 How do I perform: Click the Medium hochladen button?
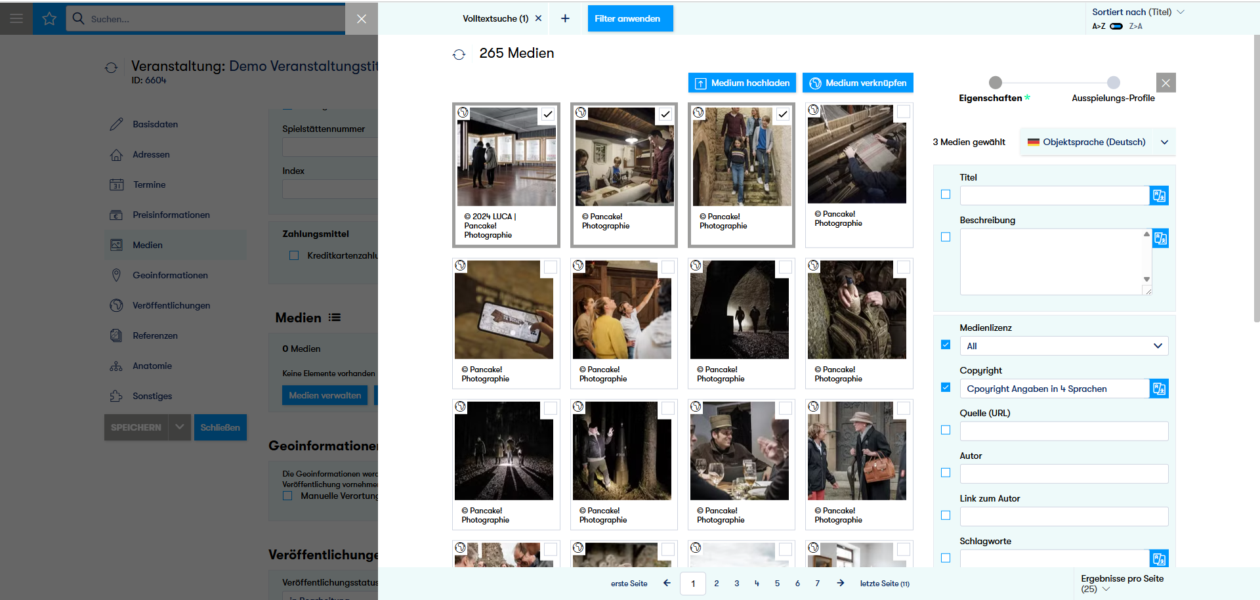point(742,83)
